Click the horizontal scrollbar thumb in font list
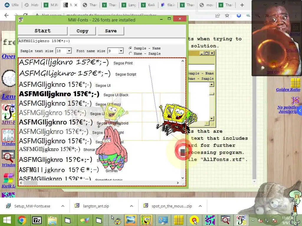This screenshot has height=226, width=302. pyautogui.click(x=30, y=183)
